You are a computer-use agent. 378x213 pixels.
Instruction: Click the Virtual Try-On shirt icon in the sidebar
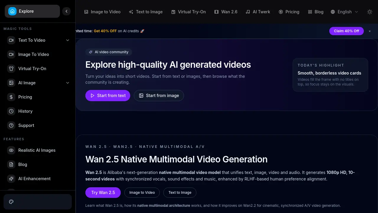tap(11, 69)
